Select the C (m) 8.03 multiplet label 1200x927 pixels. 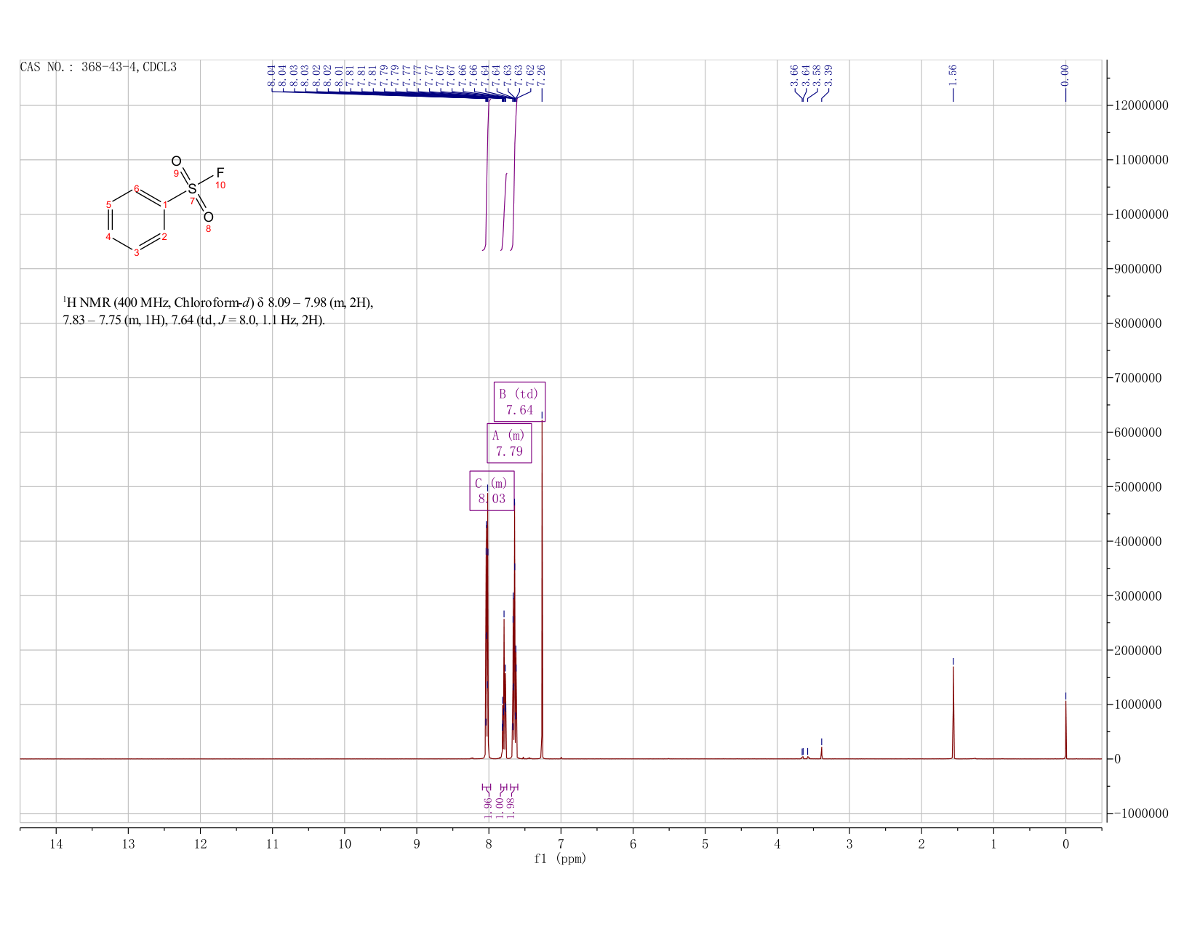coord(492,491)
